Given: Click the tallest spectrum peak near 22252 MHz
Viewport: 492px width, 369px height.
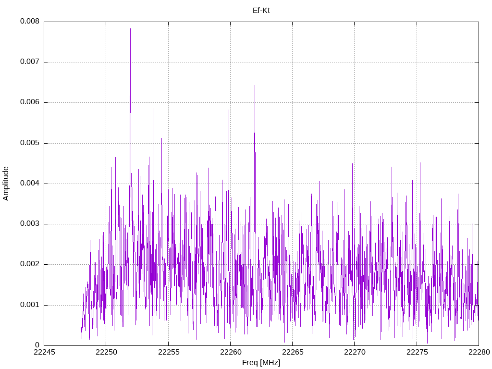Looking at the screenshot, I should click(130, 29).
